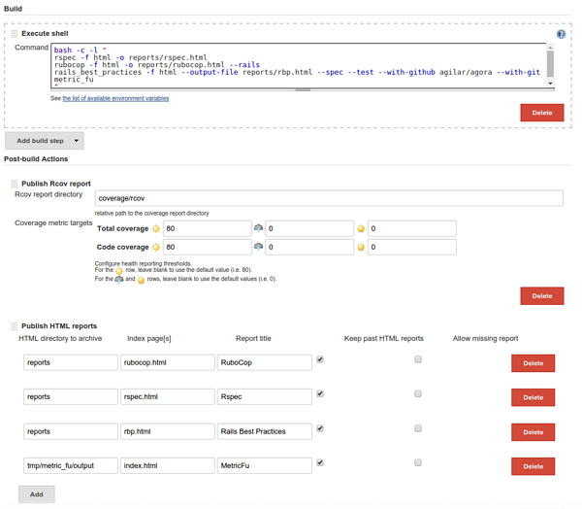Click the help icon for Execute shell
This screenshot has width=582, height=509.
[561, 34]
